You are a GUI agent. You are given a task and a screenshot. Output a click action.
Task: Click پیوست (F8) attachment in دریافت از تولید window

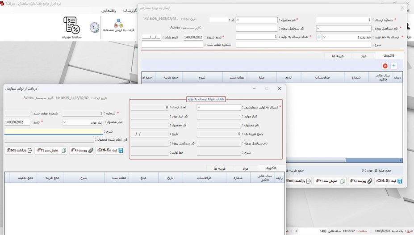82,151
